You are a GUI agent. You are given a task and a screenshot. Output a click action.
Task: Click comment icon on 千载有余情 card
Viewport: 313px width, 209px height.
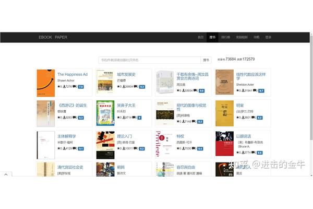point(195,90)
